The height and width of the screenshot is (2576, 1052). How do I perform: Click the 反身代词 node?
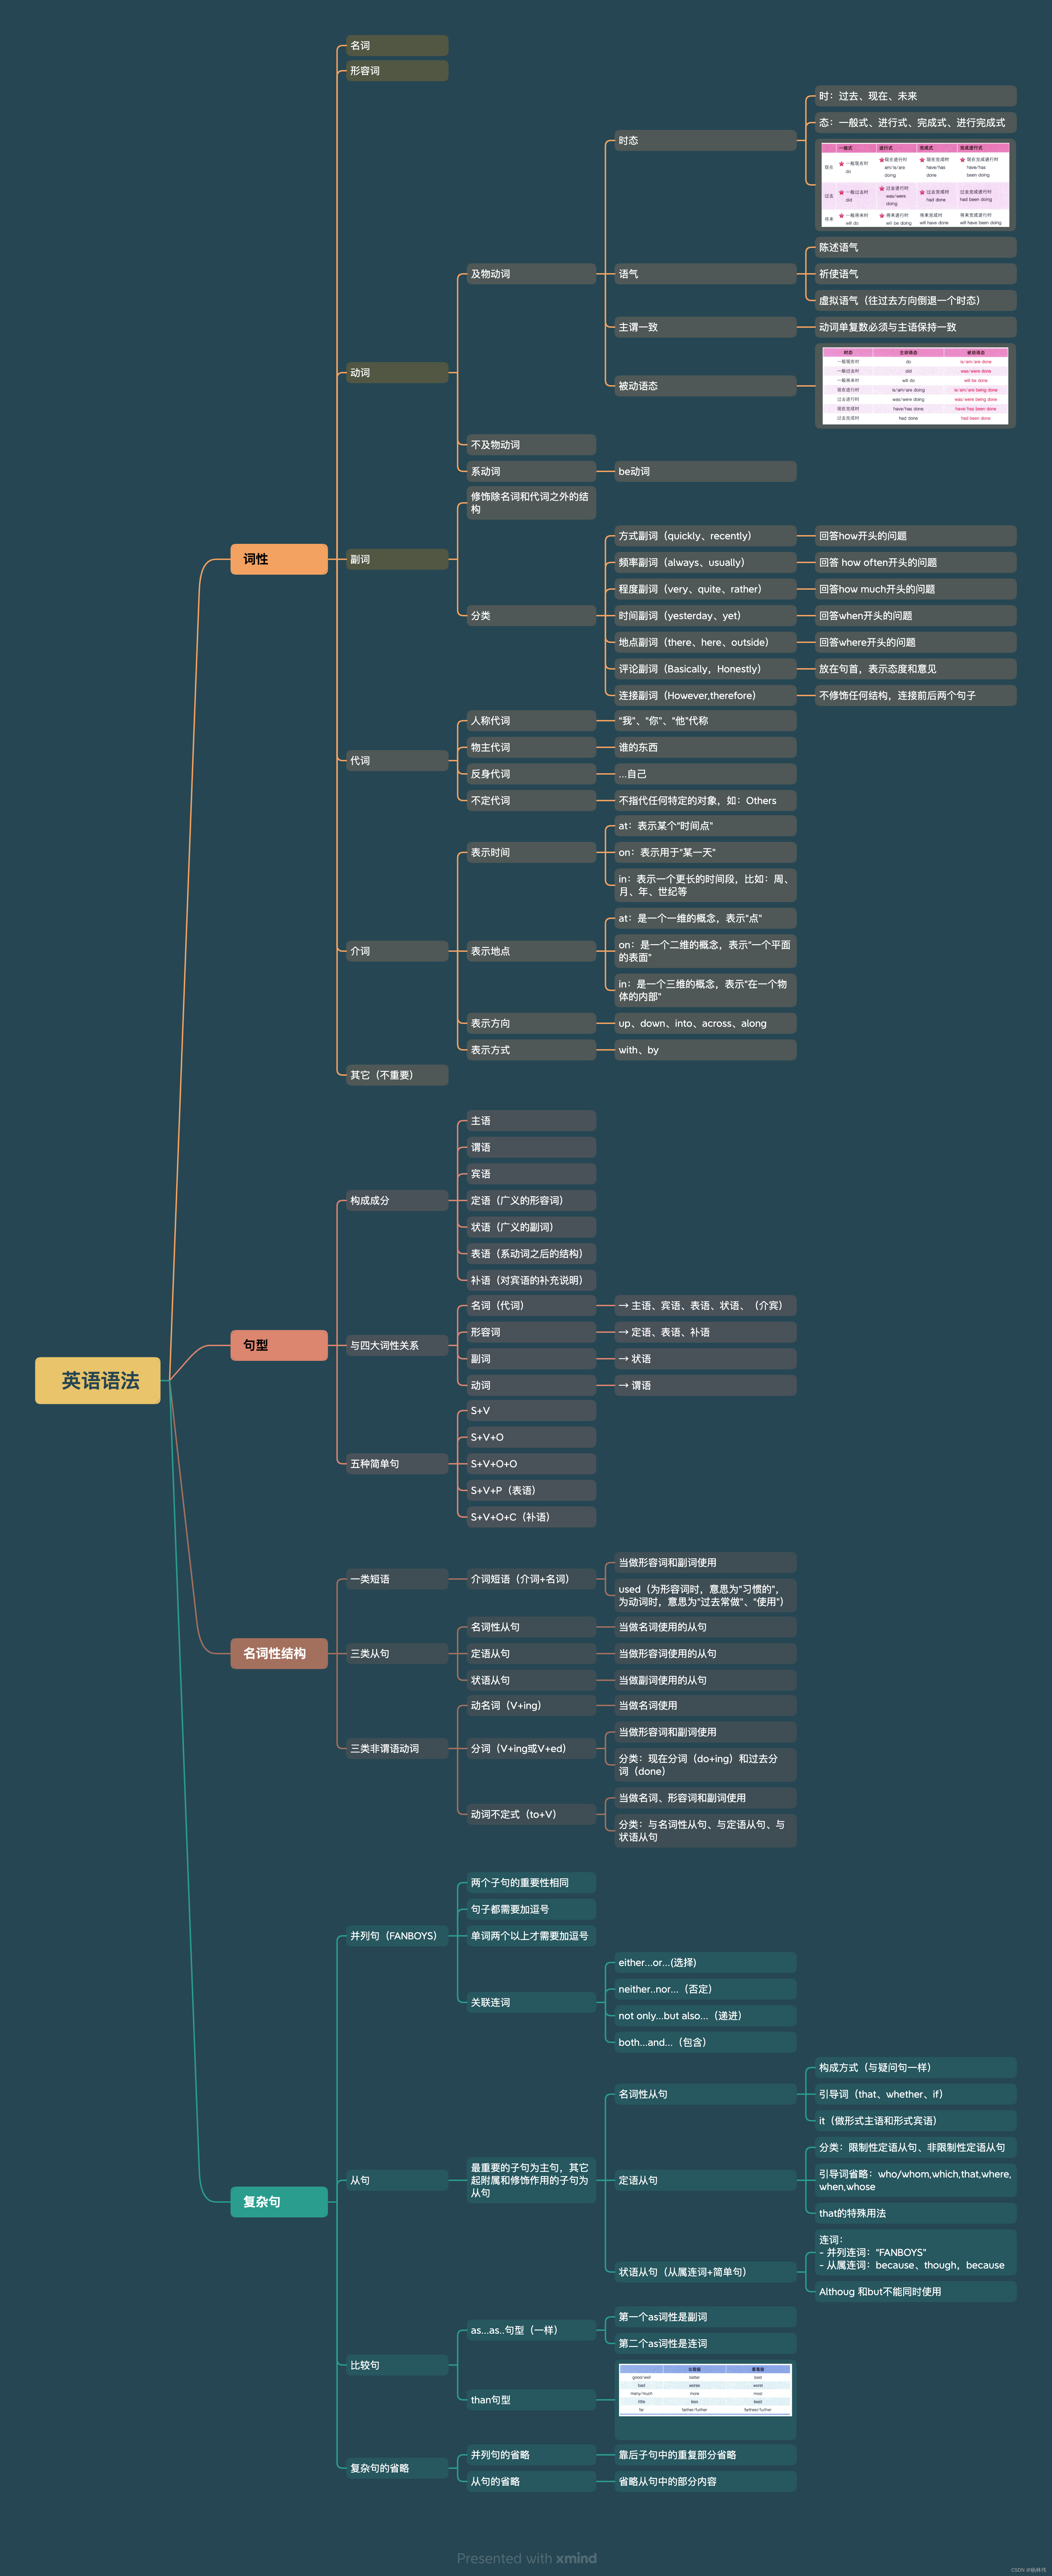[x=531, y=774]
